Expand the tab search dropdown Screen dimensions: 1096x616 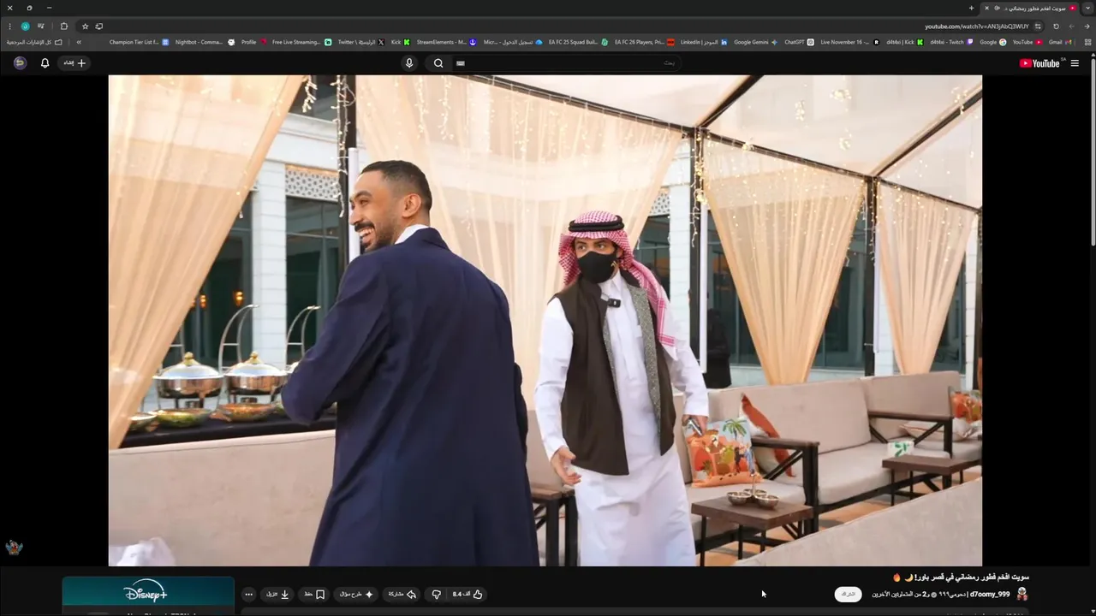click(x=1087, y=8)
